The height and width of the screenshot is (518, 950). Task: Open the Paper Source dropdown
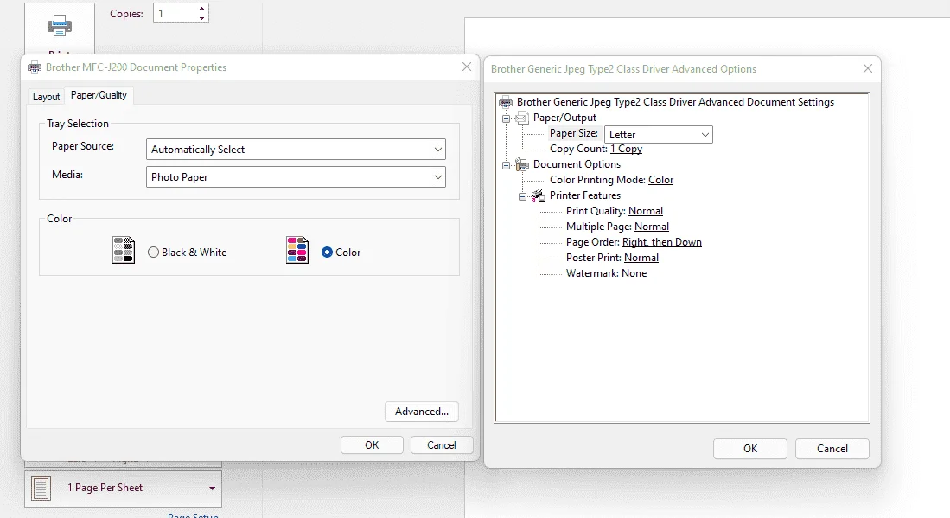296,149
